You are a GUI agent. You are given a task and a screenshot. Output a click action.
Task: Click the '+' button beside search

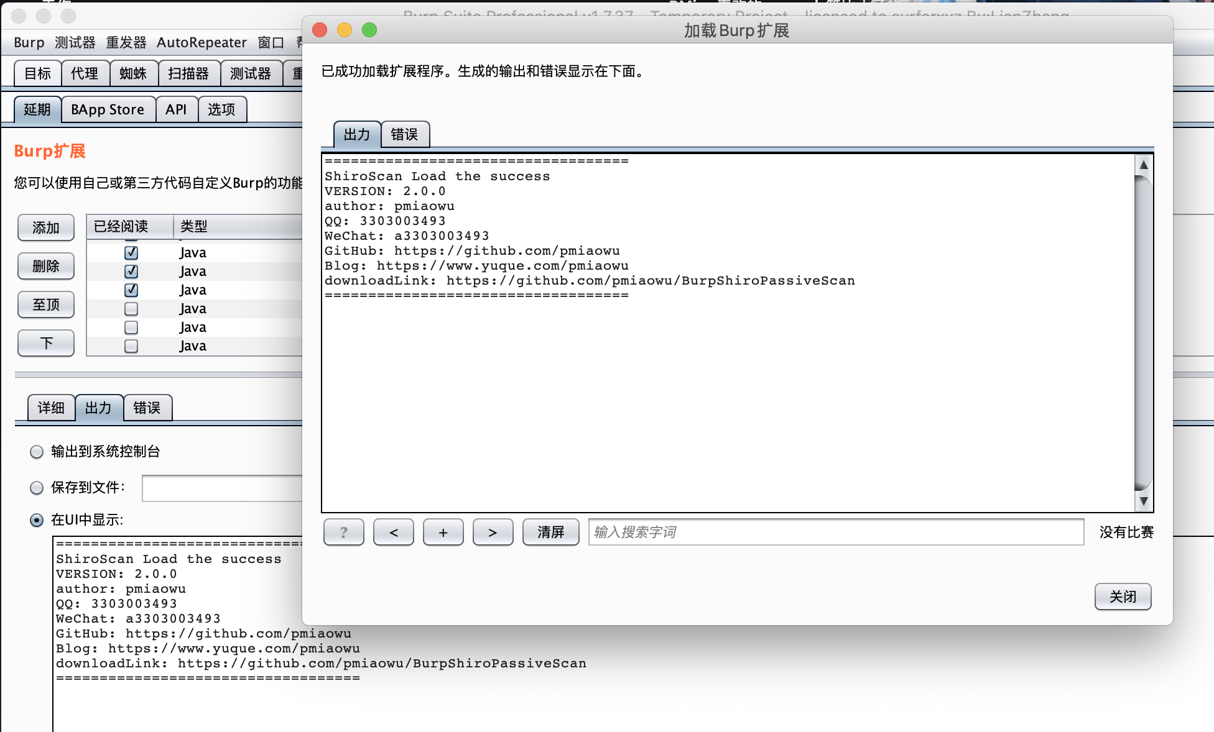click(443, 532)
